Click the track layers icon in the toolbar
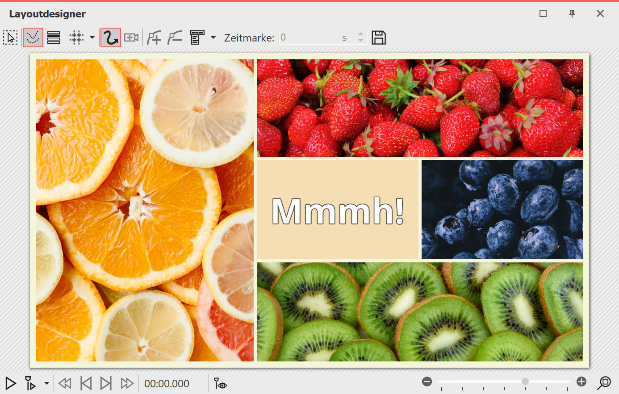 [x=53, y=37]
